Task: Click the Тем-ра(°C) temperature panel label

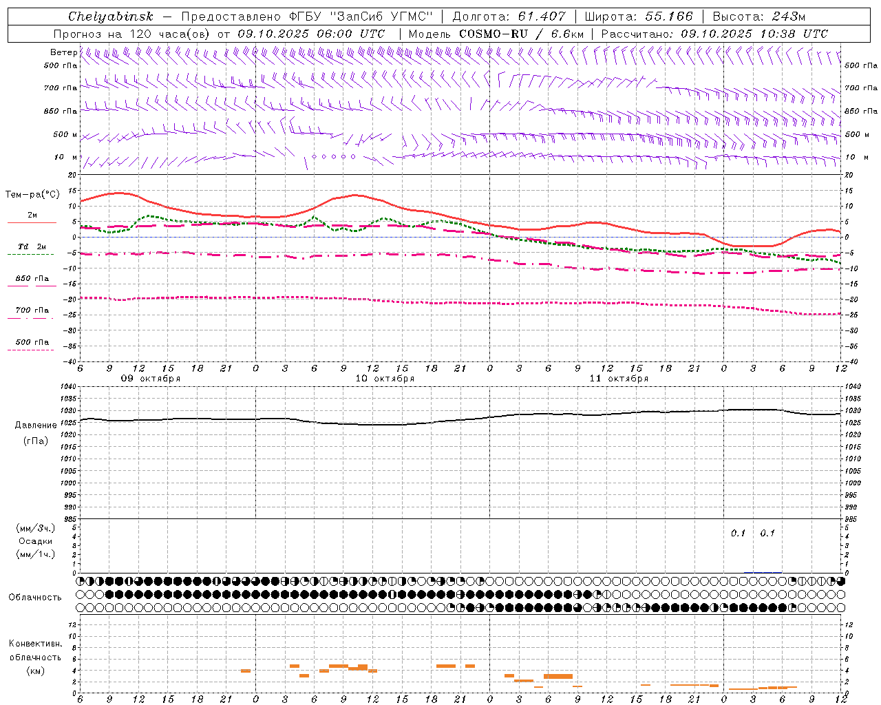Action: (32, 195)
